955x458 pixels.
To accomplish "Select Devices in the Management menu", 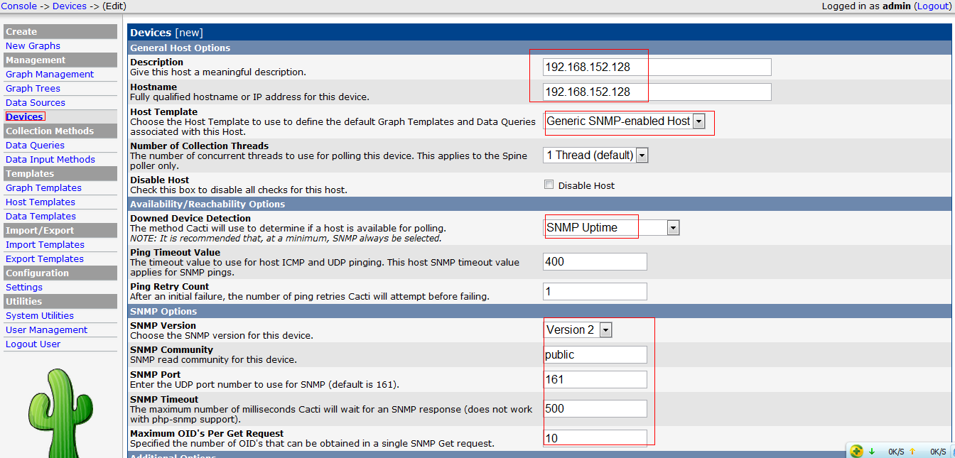I will [25, 117].
